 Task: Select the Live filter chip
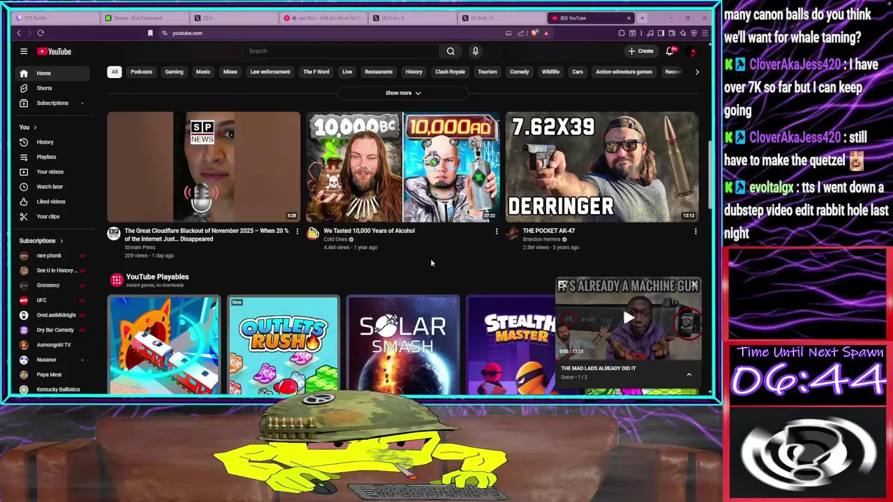pos(347,72)
